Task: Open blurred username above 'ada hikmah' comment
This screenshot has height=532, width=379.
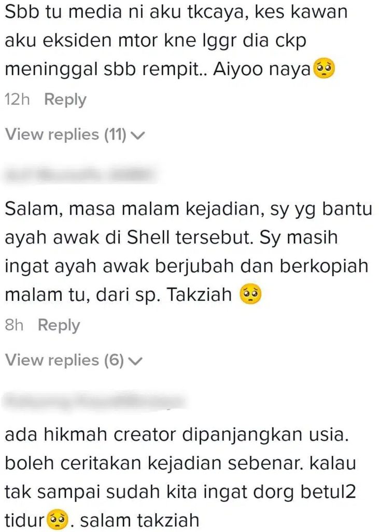Action: pos(94,401)
